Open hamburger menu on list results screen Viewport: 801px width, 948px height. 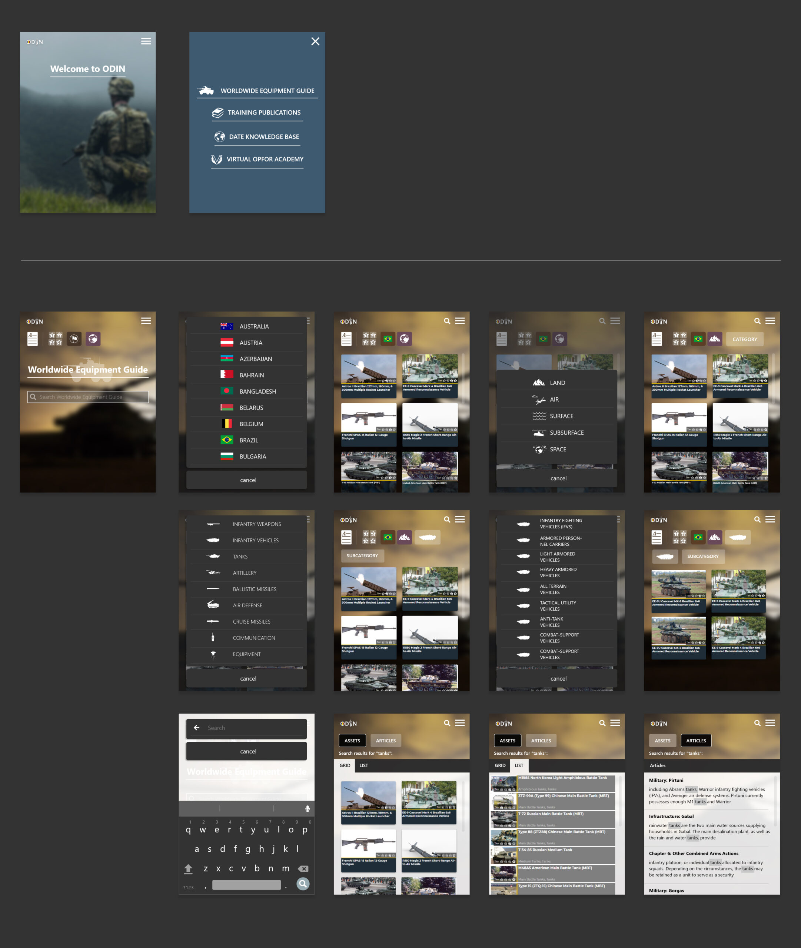(615, 723)
